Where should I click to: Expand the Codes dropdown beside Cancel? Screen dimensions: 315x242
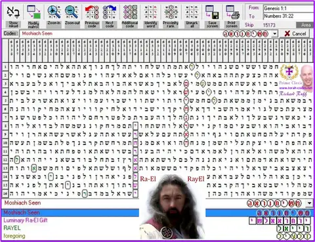tap(274, 33)
